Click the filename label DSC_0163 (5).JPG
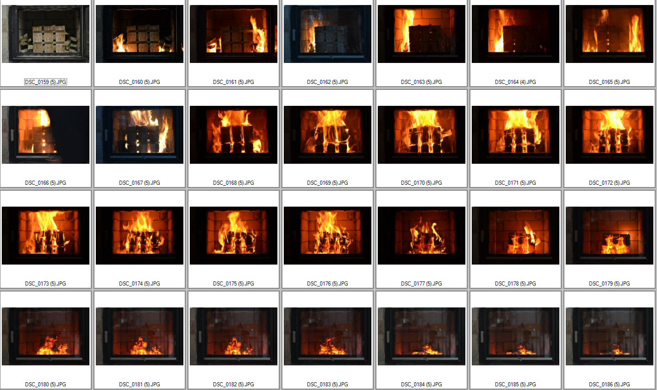657x390 pixels. click(x=422, y=82)
